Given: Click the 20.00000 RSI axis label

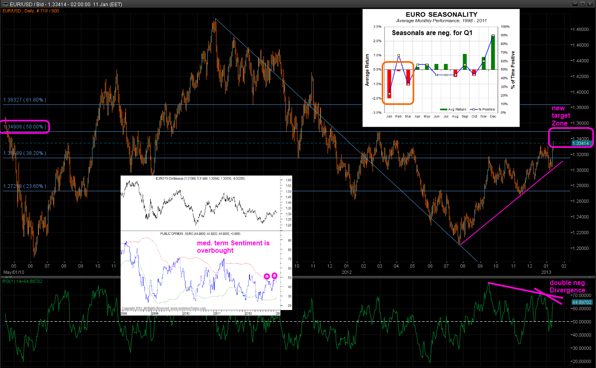Looking at the screenshot, I should coord(582,362).
